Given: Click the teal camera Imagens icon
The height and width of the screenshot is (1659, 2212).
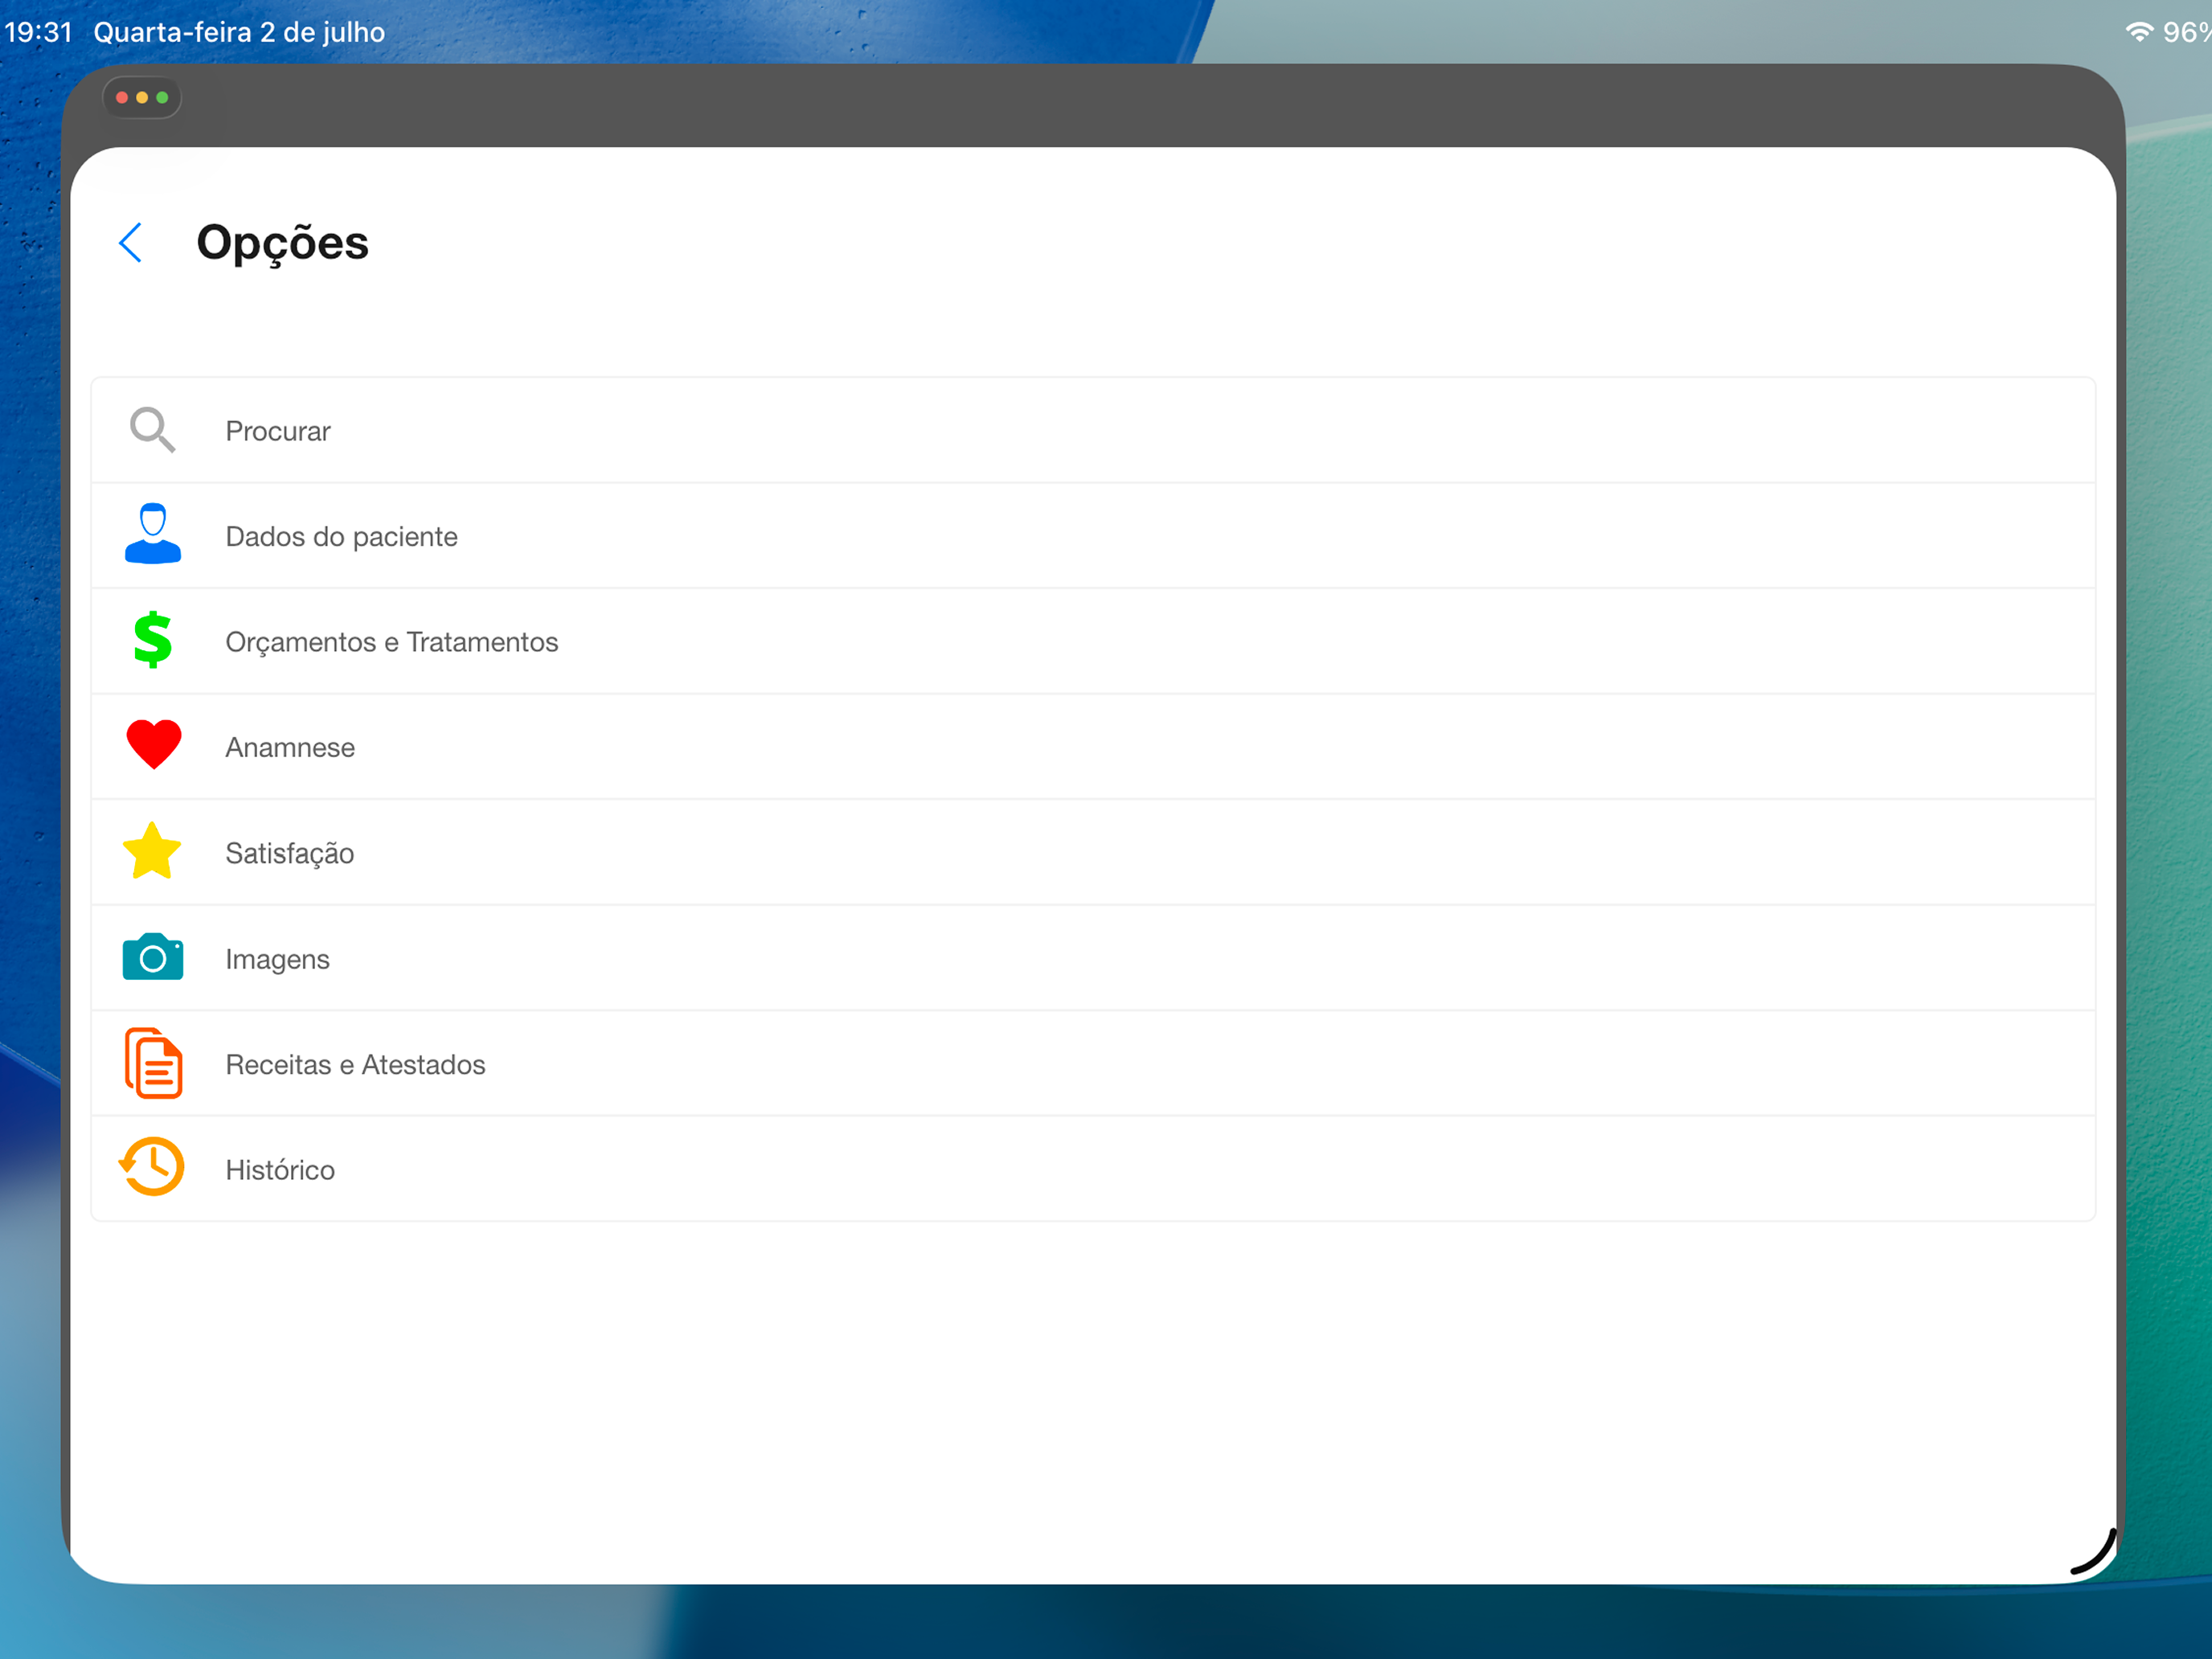Looking at the screenshot, I should click(x=153, y=957).
